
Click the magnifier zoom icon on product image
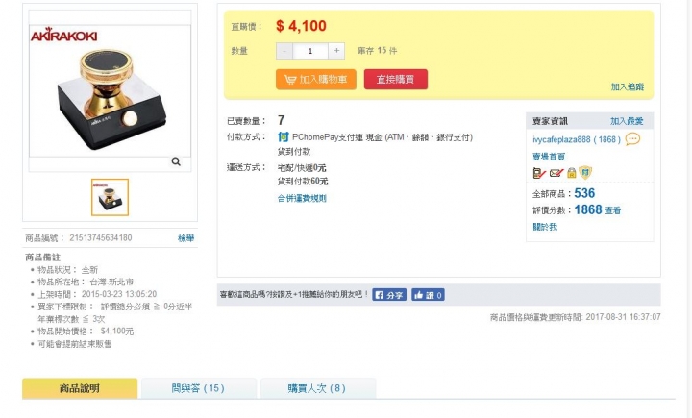[x=176, y=161]
